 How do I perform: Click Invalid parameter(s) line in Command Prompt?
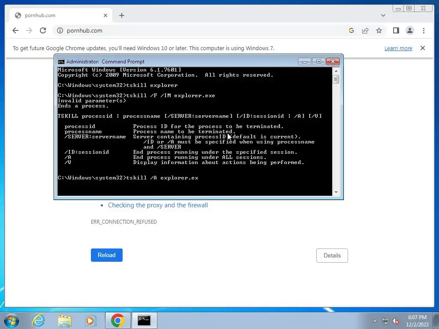point(92,101)
